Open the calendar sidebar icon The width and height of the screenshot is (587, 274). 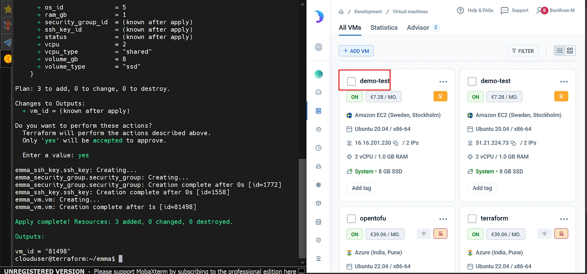318,222
